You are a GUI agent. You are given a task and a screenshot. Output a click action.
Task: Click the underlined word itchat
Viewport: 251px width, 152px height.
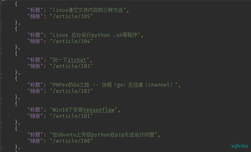[77, 60]
